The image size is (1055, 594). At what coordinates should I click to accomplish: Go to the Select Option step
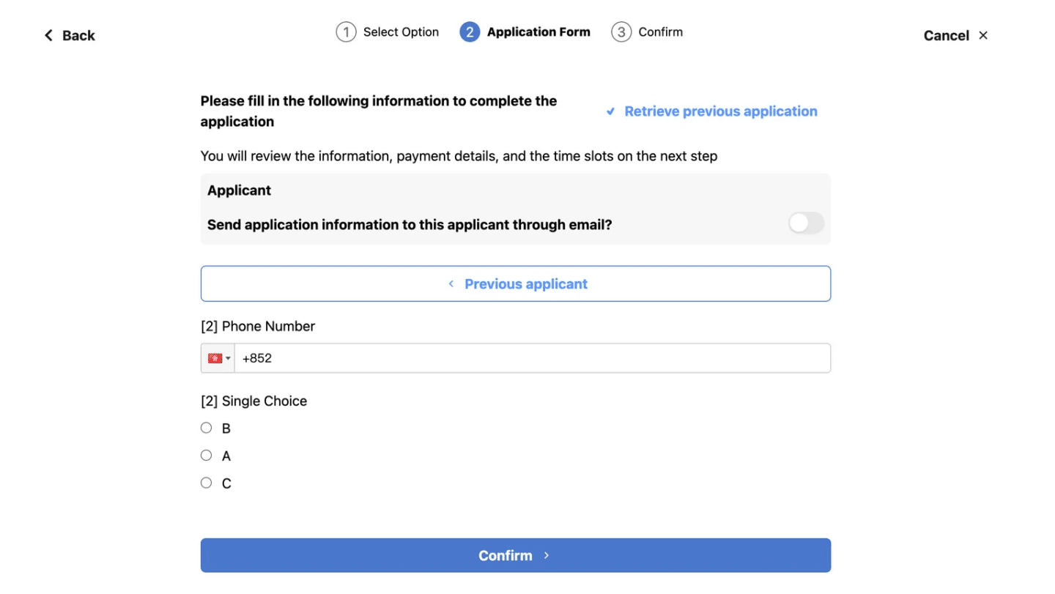tap(401, 32)
